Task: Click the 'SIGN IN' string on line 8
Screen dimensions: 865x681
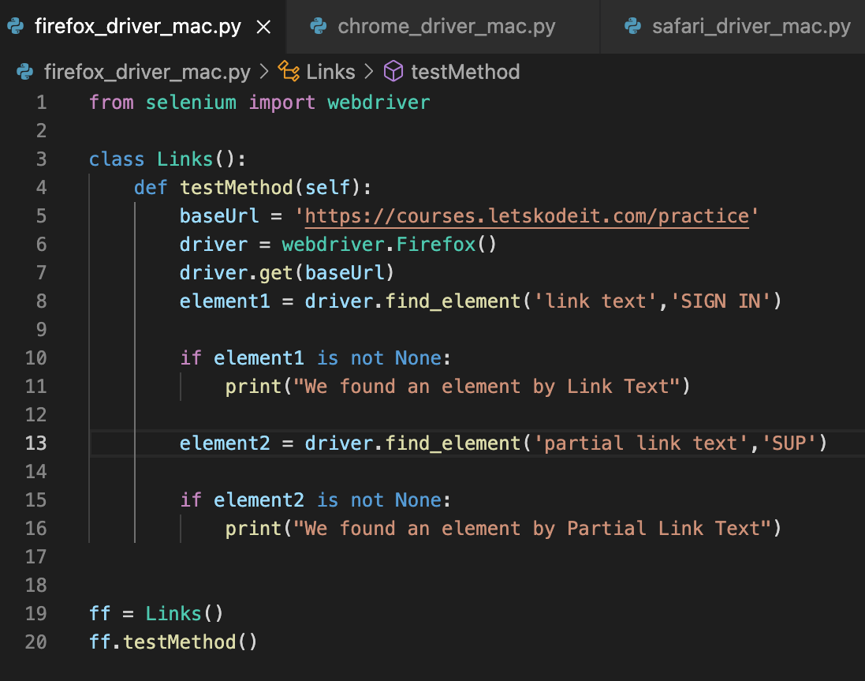Action: (x=720, y=301)
